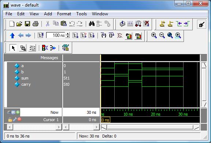Screen dimensions: 211x143
Task: Click the waveform horizontal scrollbar
Action: click(x=150, y=127)
